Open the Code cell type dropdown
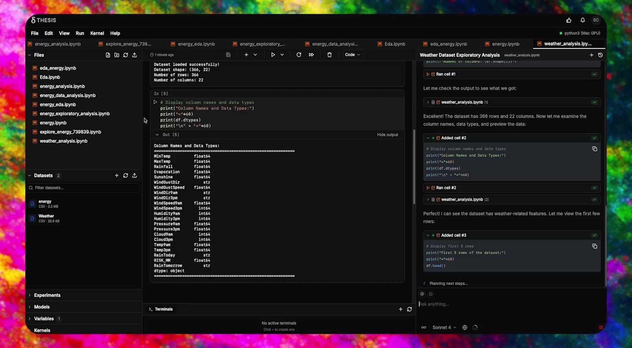The height and width of the screenshot is (348, 632). 352,55
